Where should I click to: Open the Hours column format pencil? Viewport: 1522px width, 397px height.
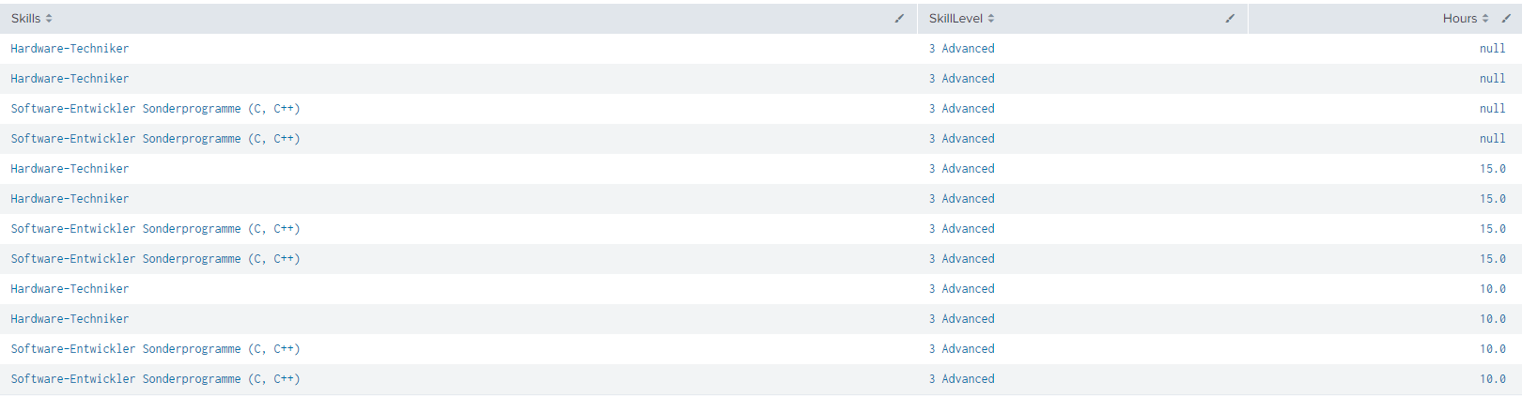pos(1506,19)
